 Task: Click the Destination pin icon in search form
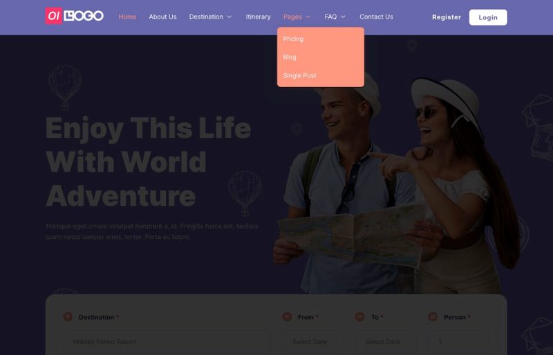(x=68, y=317)
